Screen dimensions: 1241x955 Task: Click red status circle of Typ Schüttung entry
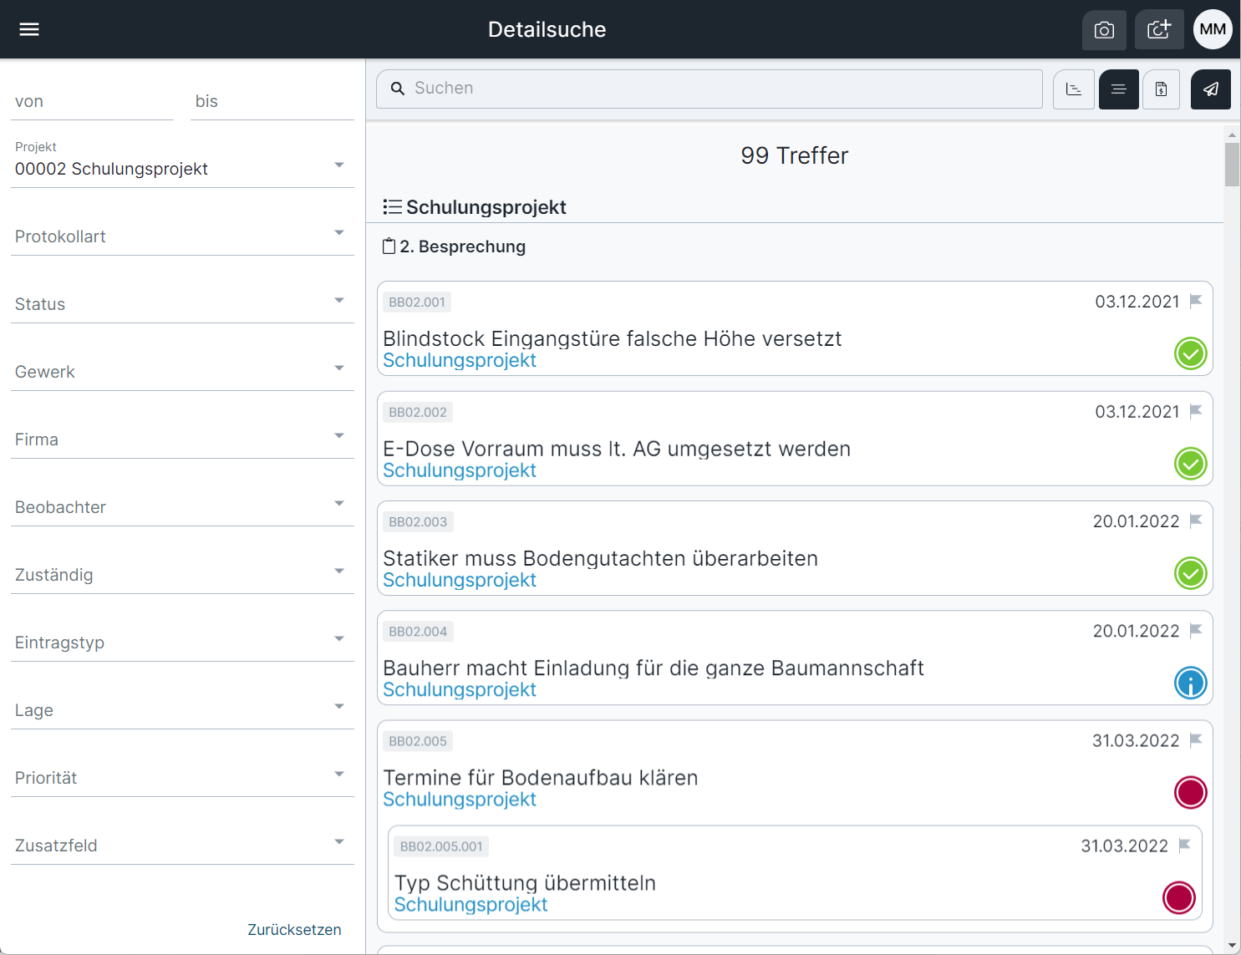(x=1179, y=897)
